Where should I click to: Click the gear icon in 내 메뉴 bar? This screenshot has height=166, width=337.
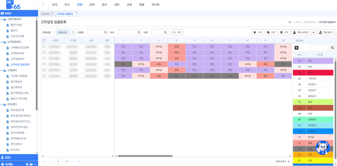click(27, 164)
